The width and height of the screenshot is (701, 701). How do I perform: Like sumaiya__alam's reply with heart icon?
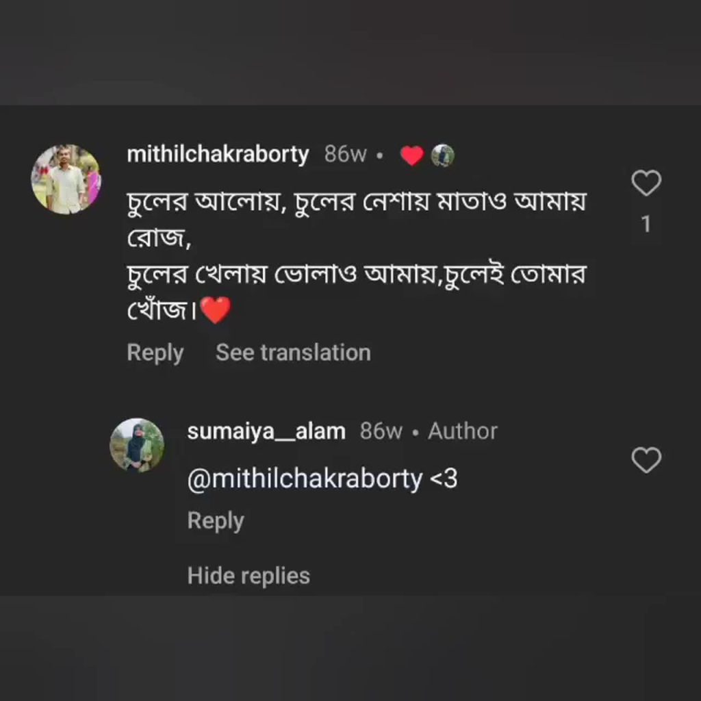click(646, 460)
